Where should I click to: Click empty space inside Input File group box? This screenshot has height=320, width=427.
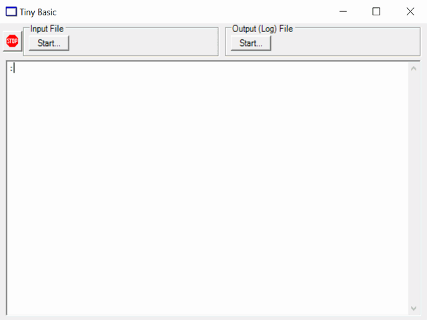click(x=144, y=43)
